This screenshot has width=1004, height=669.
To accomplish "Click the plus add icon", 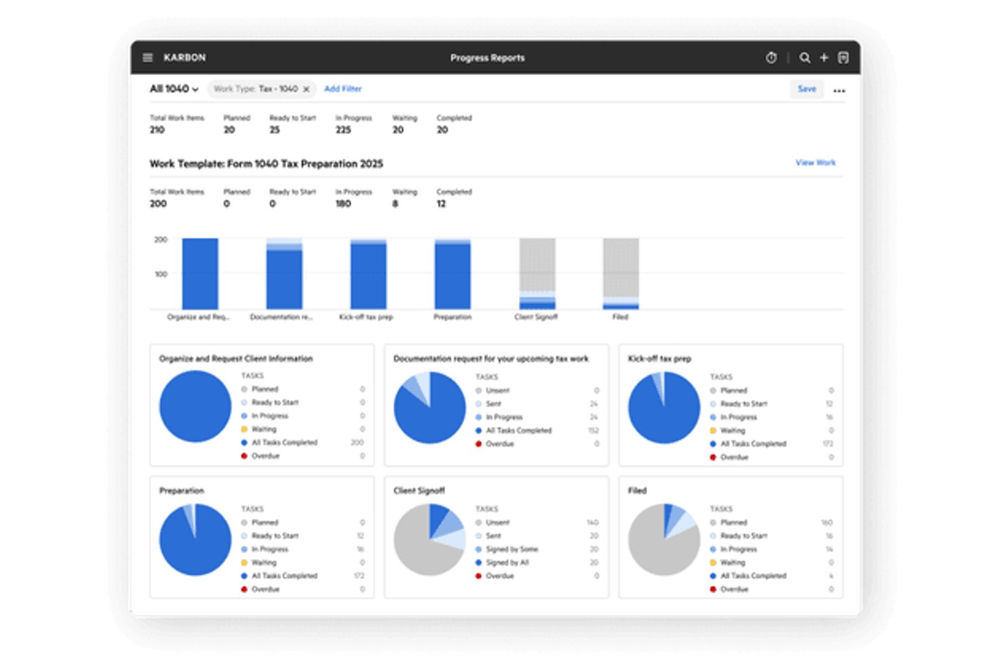I will pos(824,58).
